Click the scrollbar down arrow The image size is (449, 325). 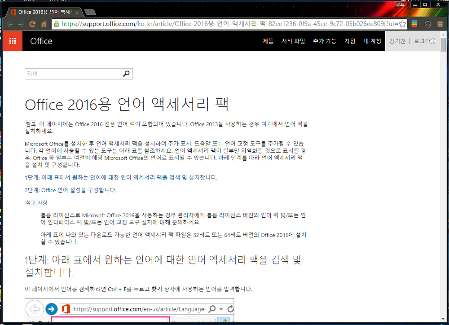tap(443, 319)
